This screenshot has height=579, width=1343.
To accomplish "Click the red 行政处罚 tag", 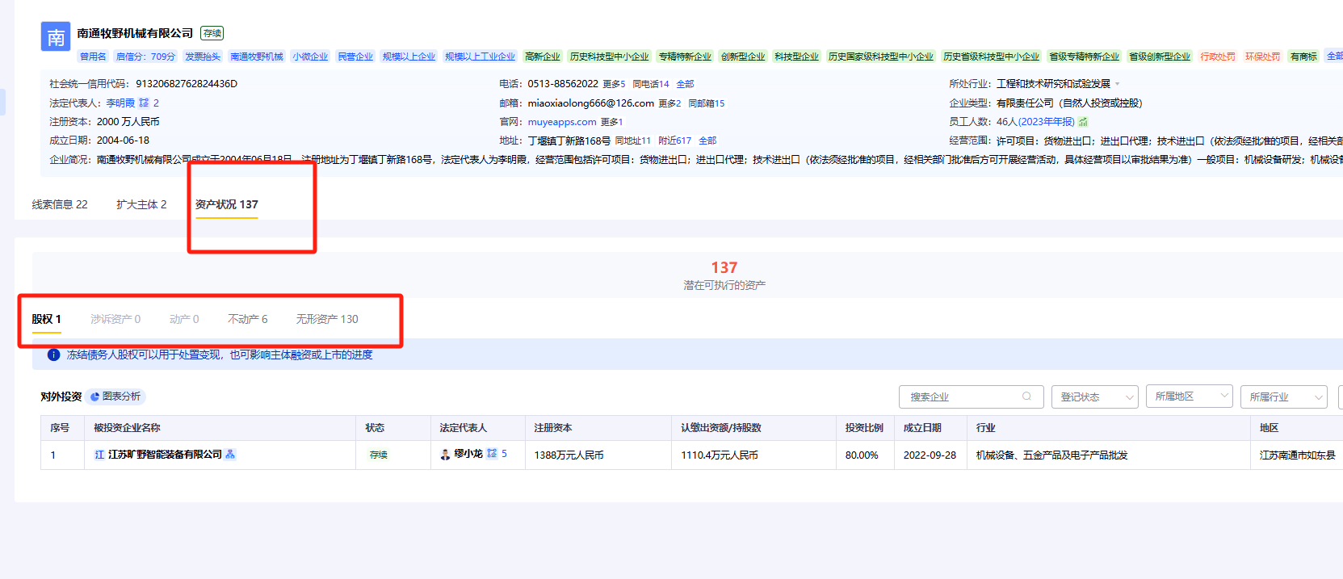I will coord(1217,57).
